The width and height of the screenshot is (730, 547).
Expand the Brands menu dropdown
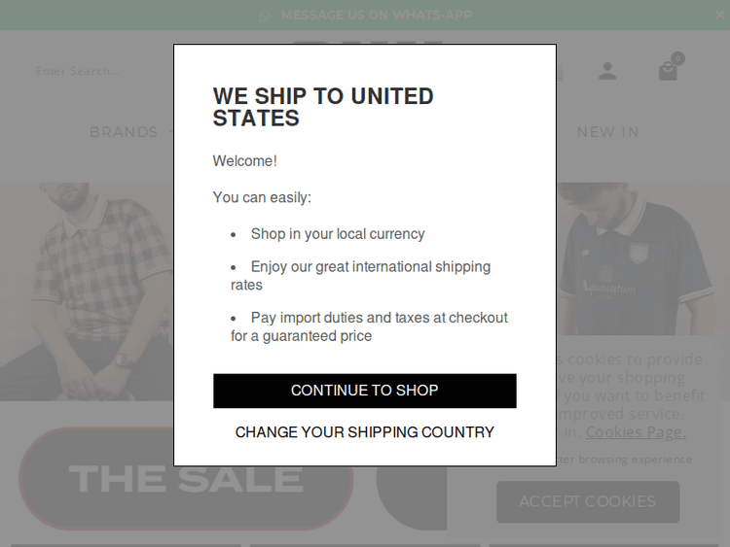[131, 132]
